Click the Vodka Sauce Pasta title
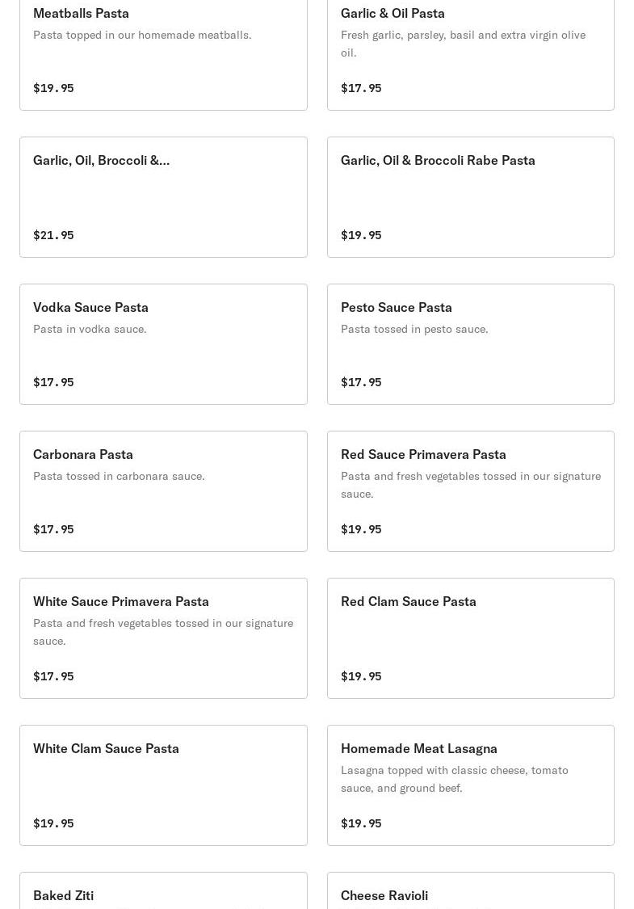 (90, 308)
